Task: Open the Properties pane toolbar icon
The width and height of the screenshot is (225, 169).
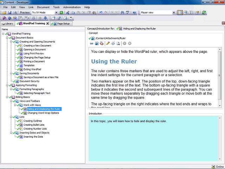Action: (x=197, y=13)
